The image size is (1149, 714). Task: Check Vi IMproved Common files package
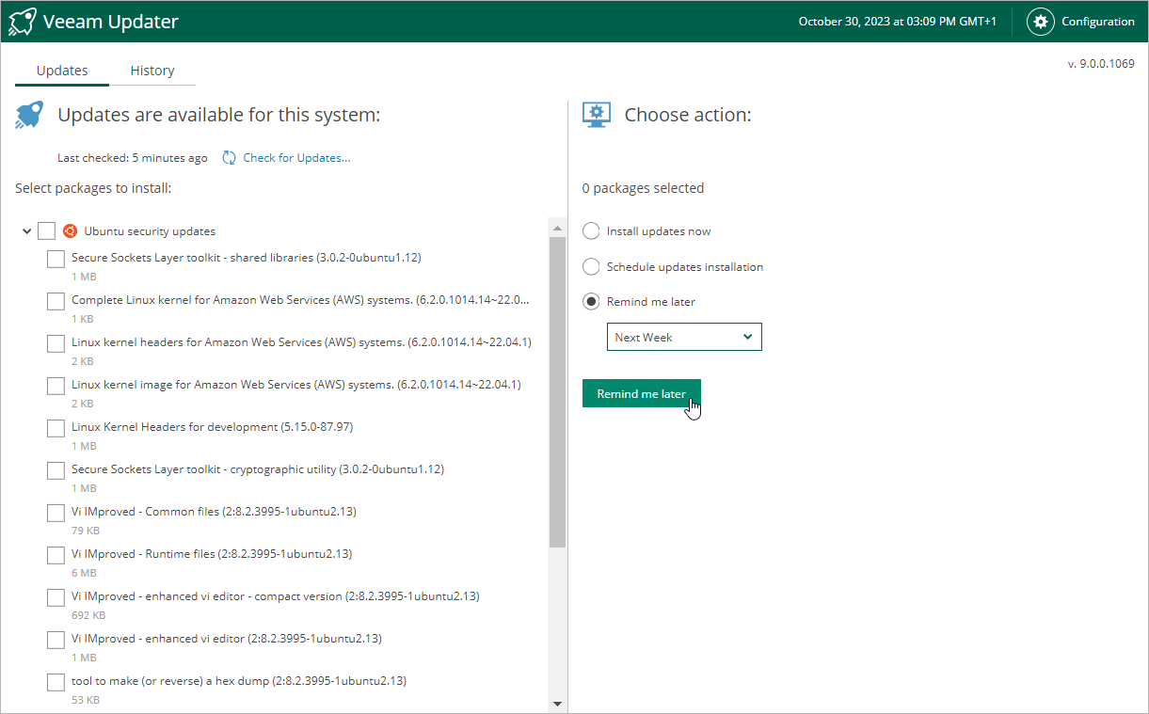point(56,513)
